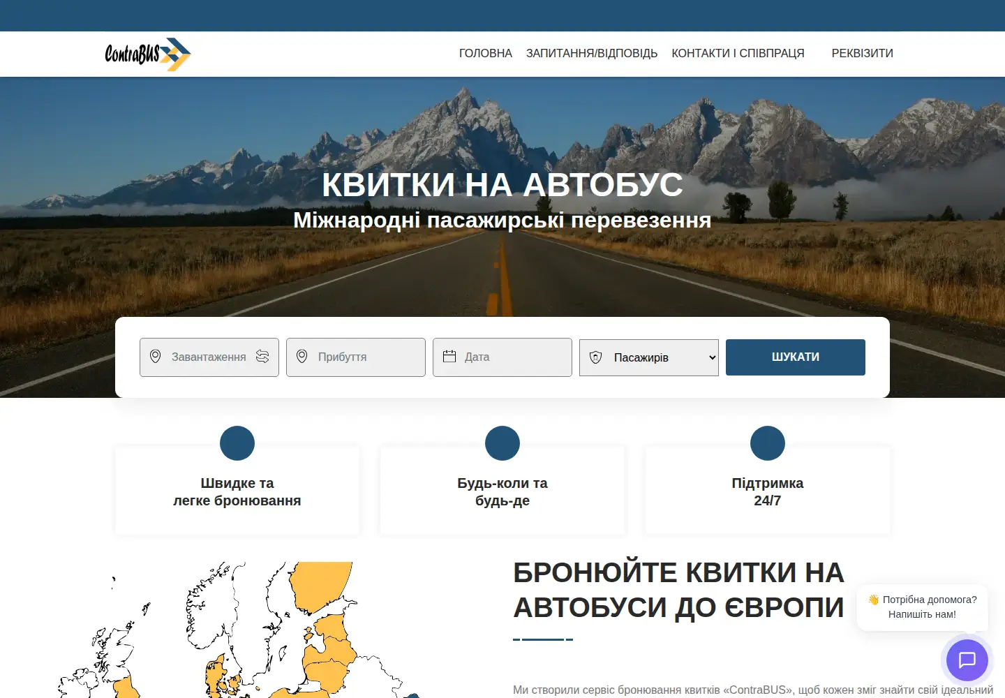Click the КВИТКИ НА АВТОБУС hero title
This screenshot has height=698, width=1005.
tap(502, 185)
